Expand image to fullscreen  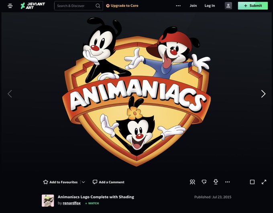(264, 182)
